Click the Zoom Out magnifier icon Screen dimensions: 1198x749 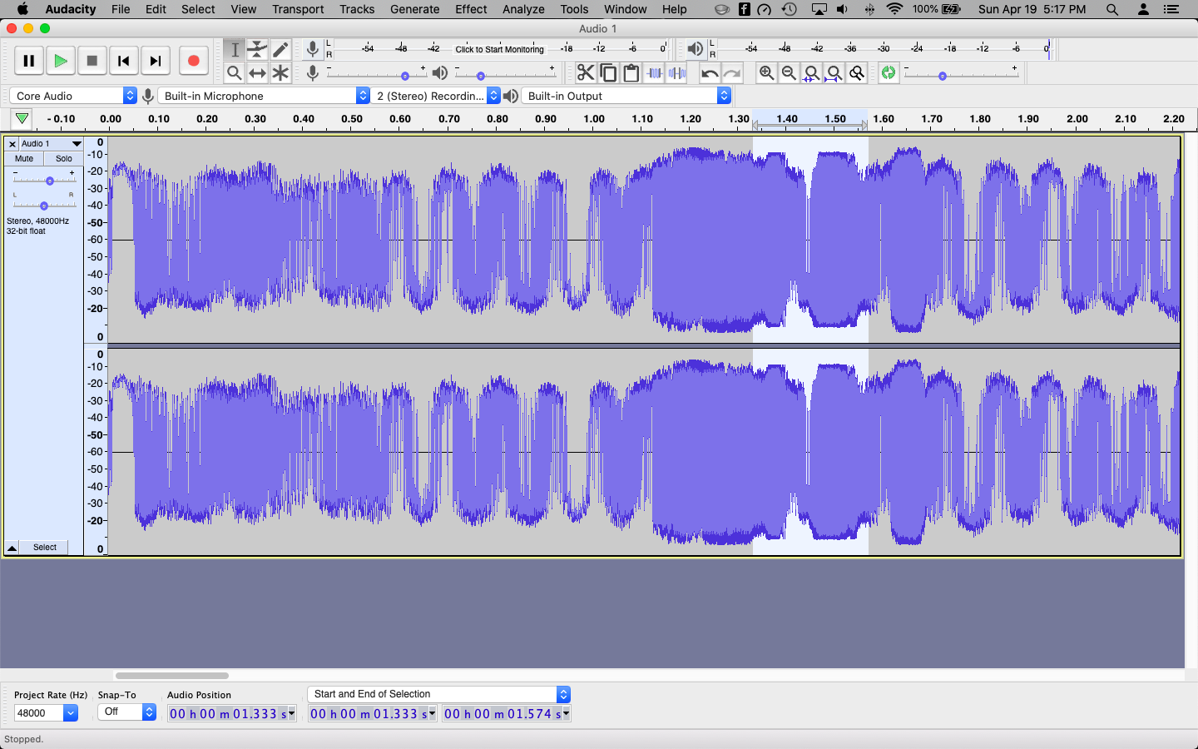(x=789, y=73)
